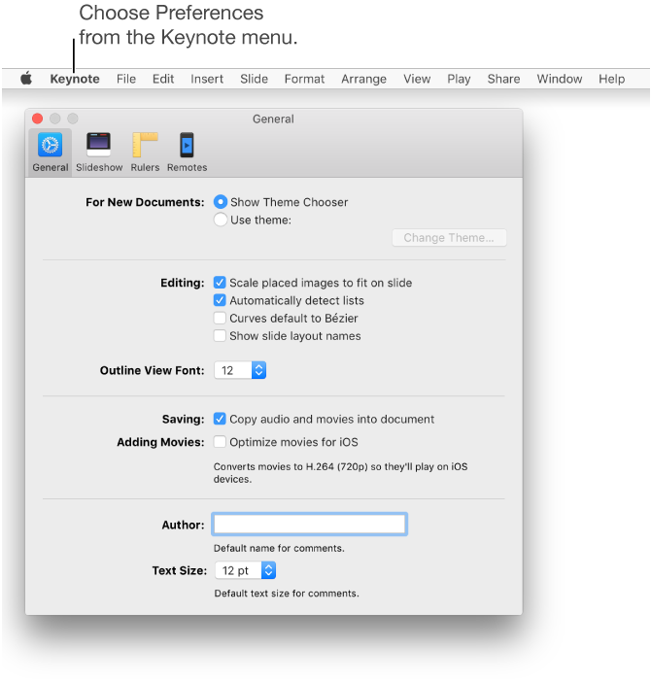Click the 'Author:' label
Image resolution: width=651 pixels, height=680 pixels.
coord(183,525)
